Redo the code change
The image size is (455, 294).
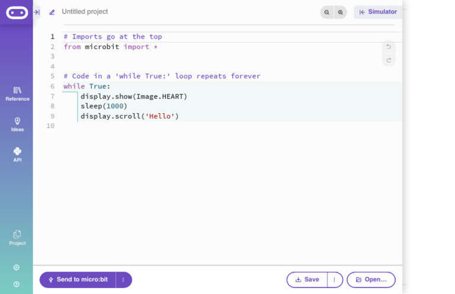[389, 60]
